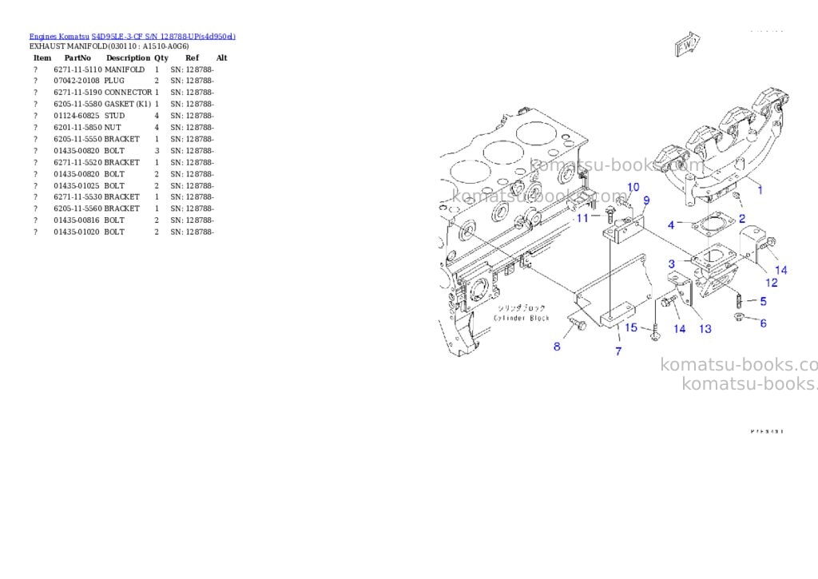Screen dimensions: 818x579
Task: Click the MANIFOLD description cell
Action: [x=124, y=69]
